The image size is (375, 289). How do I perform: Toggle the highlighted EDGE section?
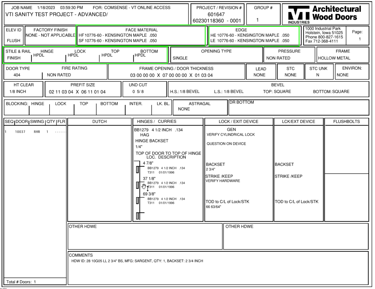tap(254, 35)
